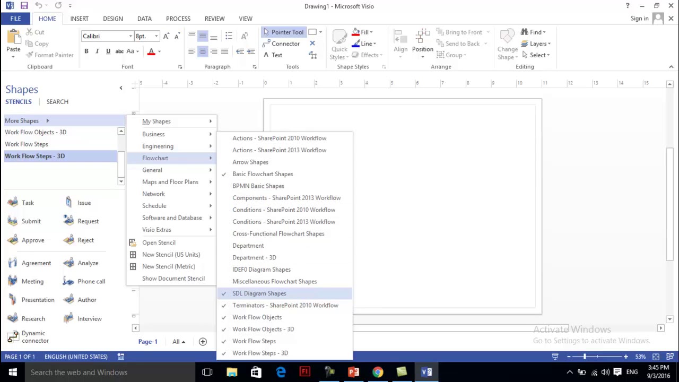Click the font color swatch
The height and width of the screenshot is (382, 679).
point(151,51)
